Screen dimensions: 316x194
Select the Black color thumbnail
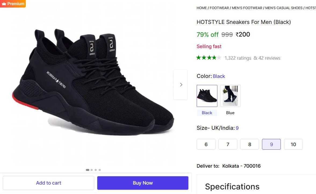coord(207,96)
